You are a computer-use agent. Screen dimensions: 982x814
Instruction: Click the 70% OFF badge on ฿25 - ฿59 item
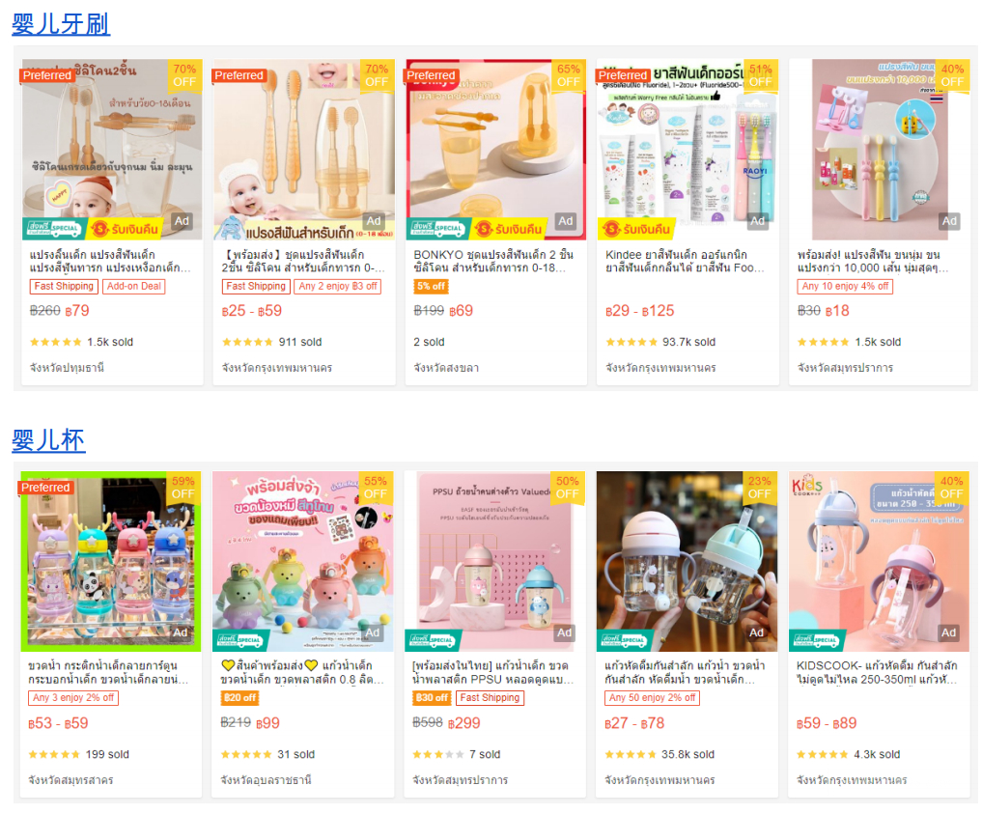[x=377, y=75]
